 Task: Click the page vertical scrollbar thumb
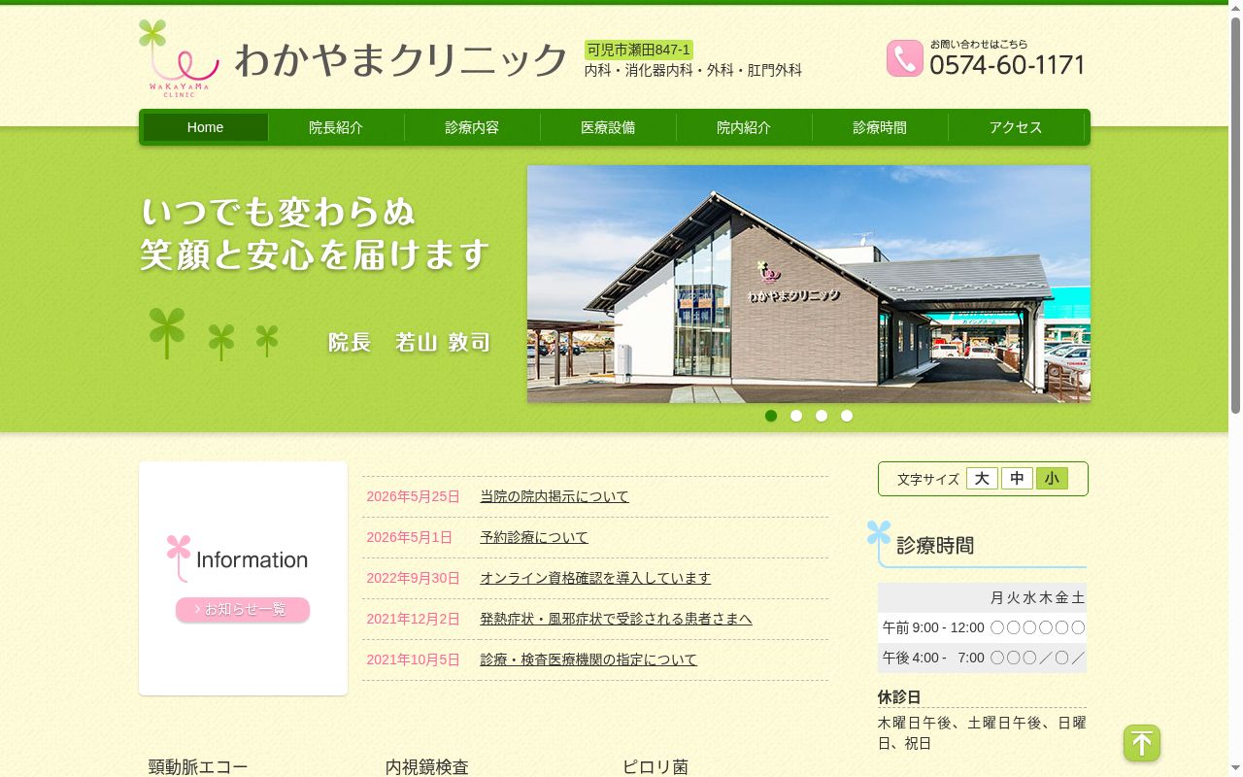click(x=1235, y=214)
